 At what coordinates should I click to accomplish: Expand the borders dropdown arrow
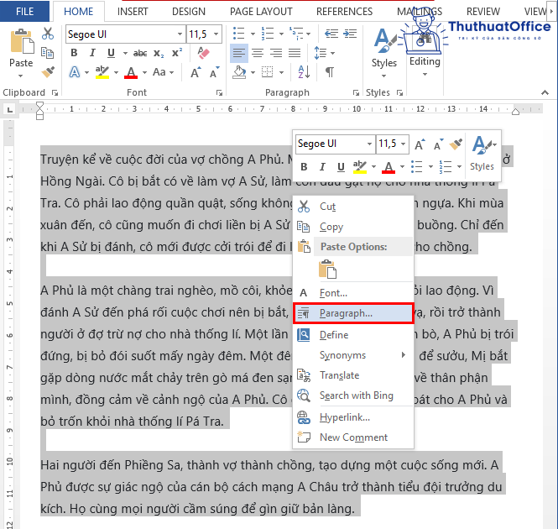tap(281, 72)
